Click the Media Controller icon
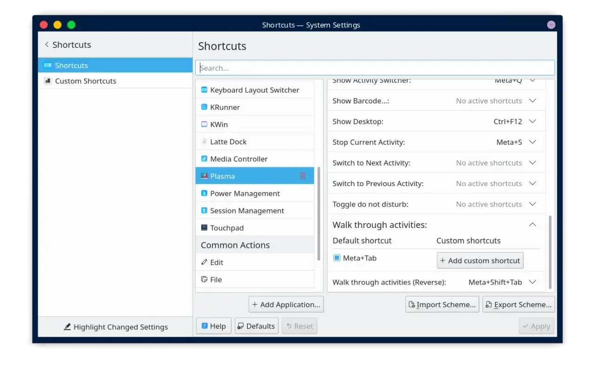The image size is (595, 380). [x=204, y=159]
